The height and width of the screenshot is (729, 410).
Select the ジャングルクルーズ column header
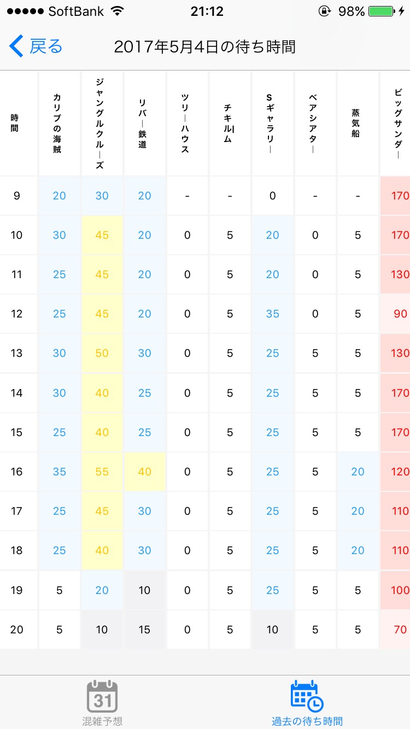click(x=102, y=123)
